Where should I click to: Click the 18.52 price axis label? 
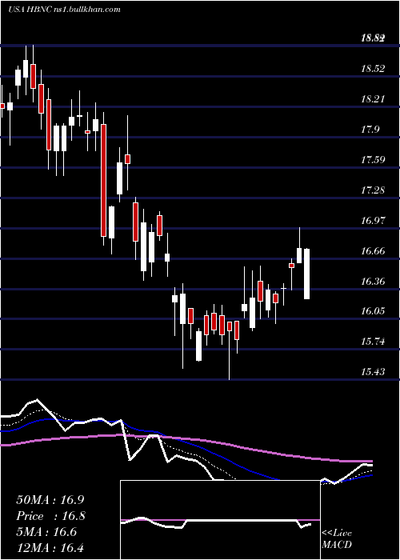(373, 69)
